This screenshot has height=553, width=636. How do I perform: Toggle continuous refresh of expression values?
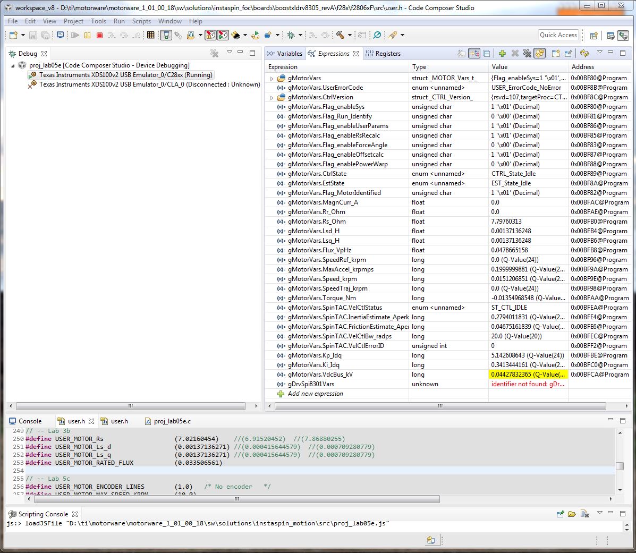click(x=540, y=53)
